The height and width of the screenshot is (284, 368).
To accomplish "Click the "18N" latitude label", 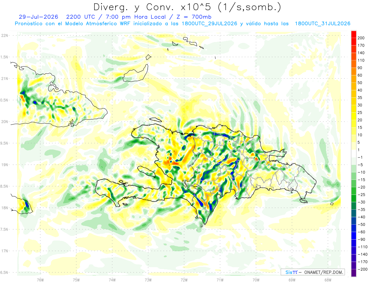I will pyautogui.click(x=5, y=208).
